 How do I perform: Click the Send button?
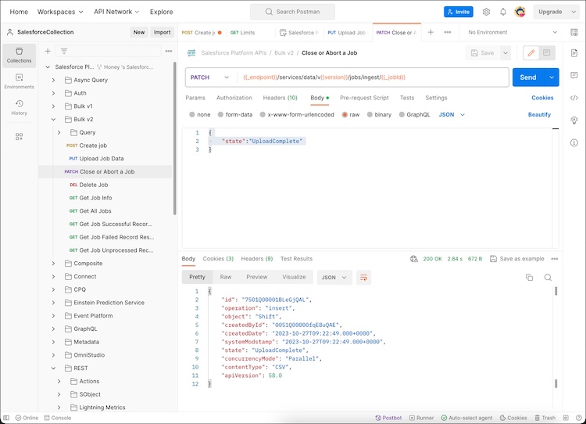(528, 77)
